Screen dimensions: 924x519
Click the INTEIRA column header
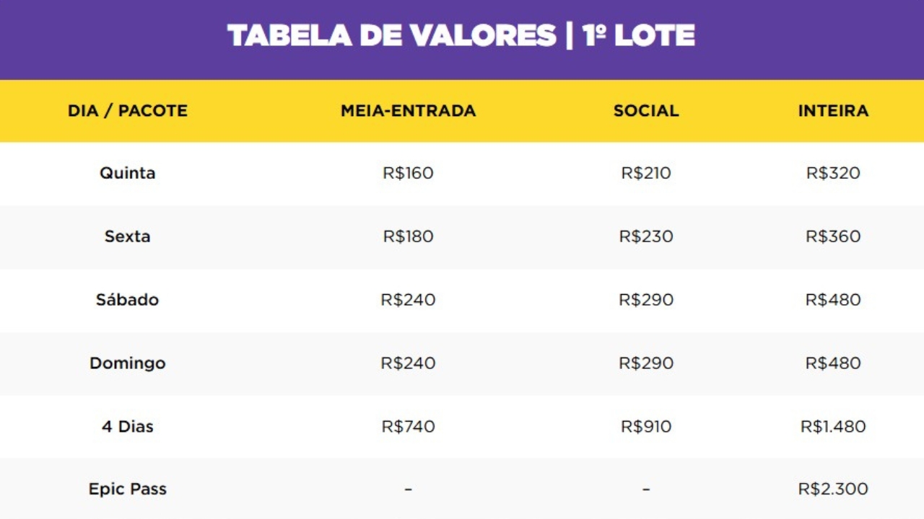click(833, 111)
